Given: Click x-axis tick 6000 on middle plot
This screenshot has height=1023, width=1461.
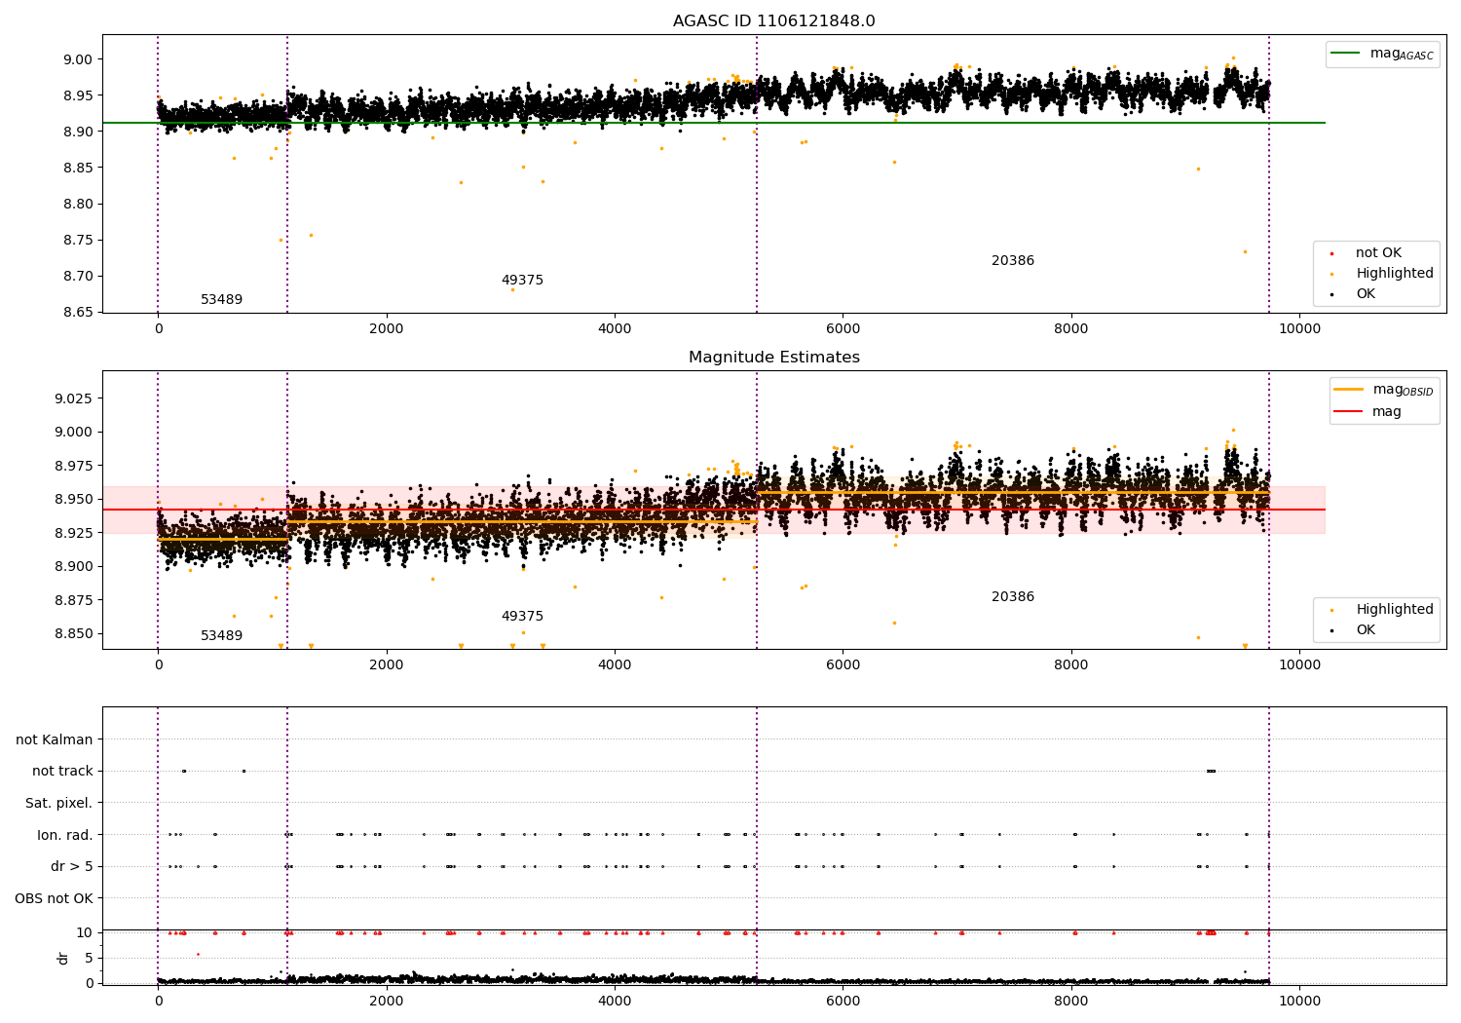Looking at the screenshot, I should pos(843,665).
